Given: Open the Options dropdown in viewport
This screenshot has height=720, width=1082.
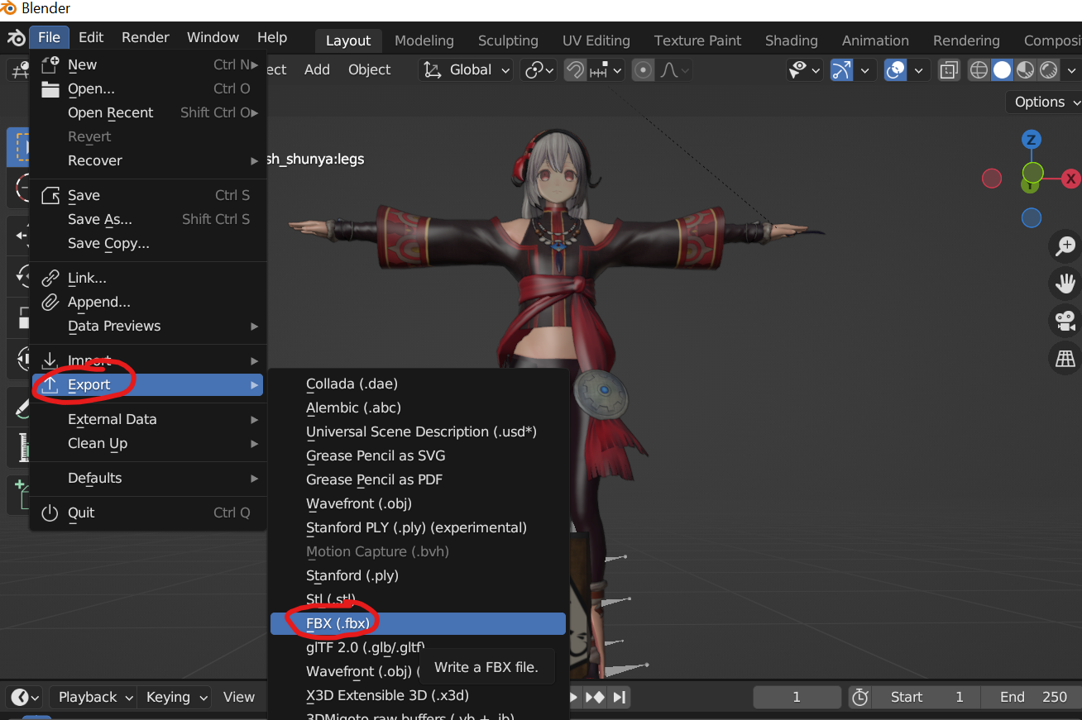Looking at the screenshot, I should (1044, 102).
